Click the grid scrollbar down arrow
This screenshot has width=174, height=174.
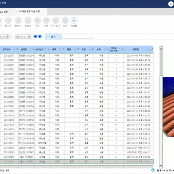(x=161, y=167)
